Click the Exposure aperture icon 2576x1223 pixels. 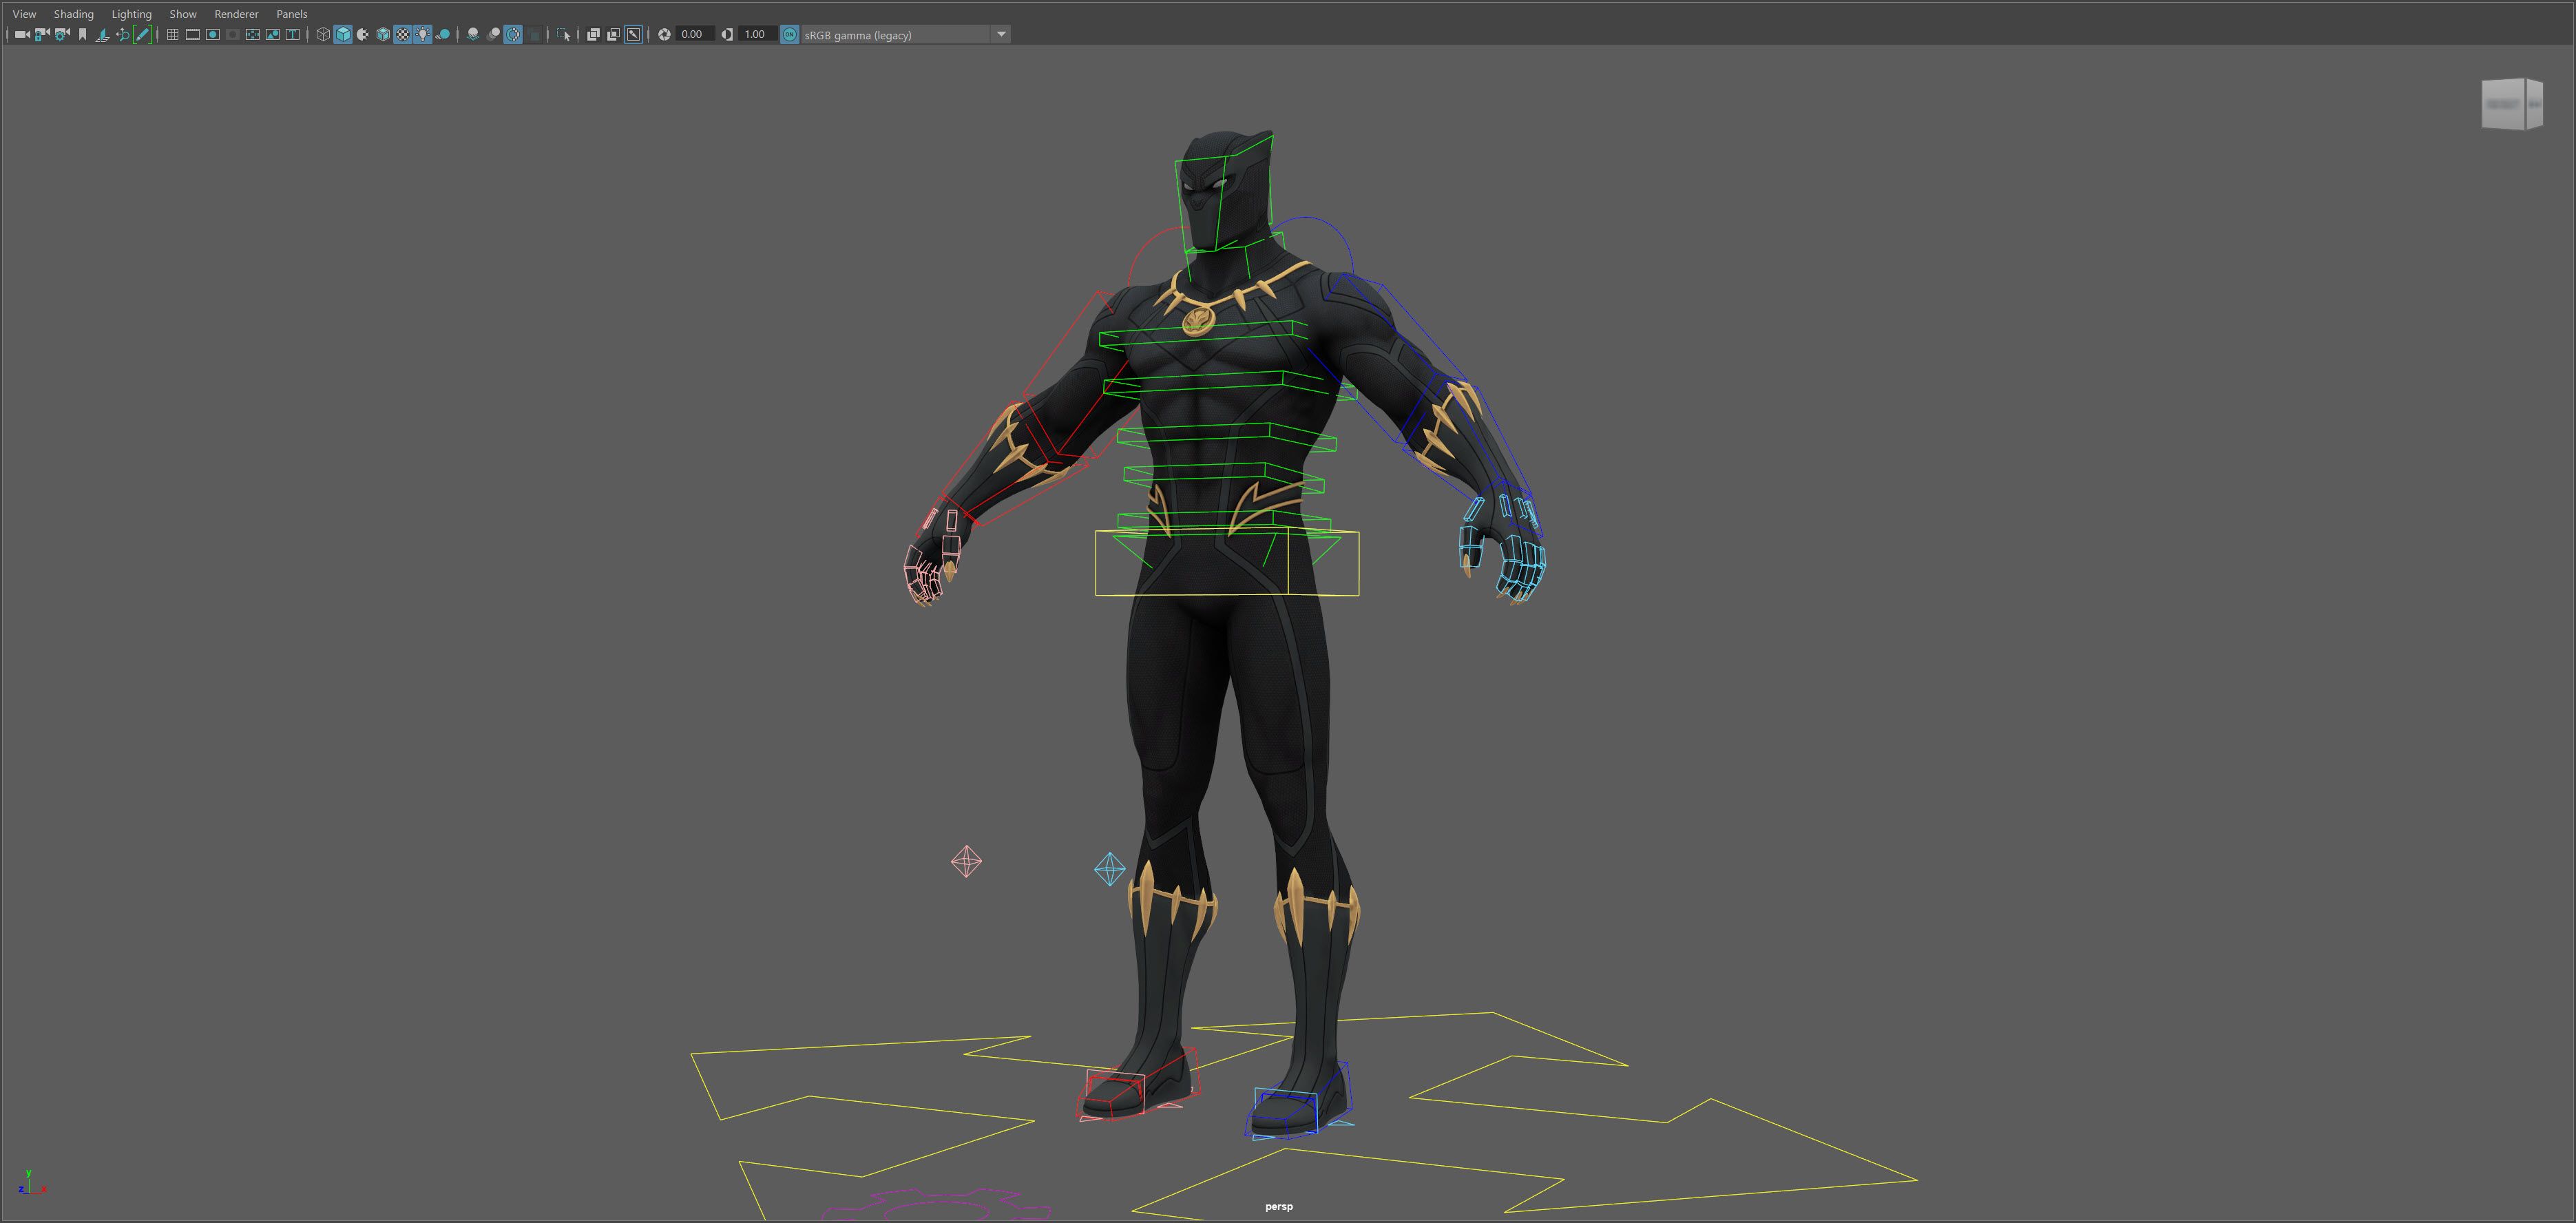tap(664, 34)
